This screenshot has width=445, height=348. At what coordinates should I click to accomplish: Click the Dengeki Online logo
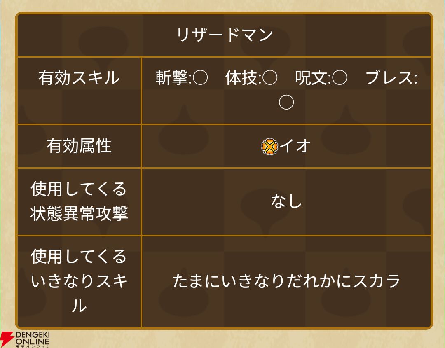pos(25,339)
